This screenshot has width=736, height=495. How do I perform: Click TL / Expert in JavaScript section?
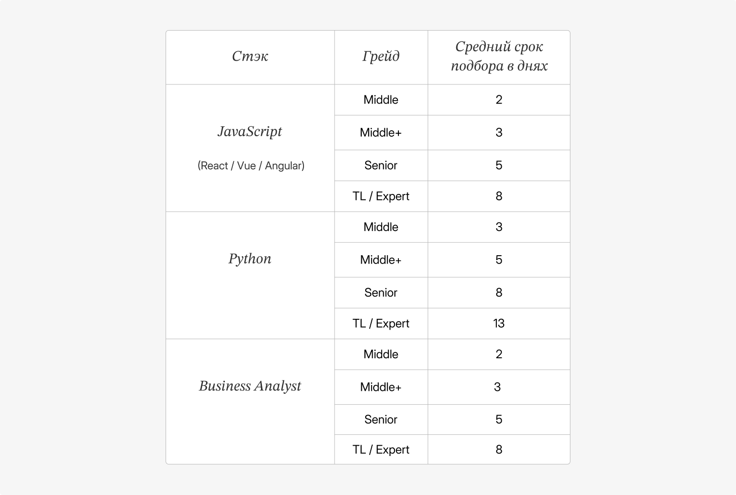pyautogui.click(x=381, y=196)
